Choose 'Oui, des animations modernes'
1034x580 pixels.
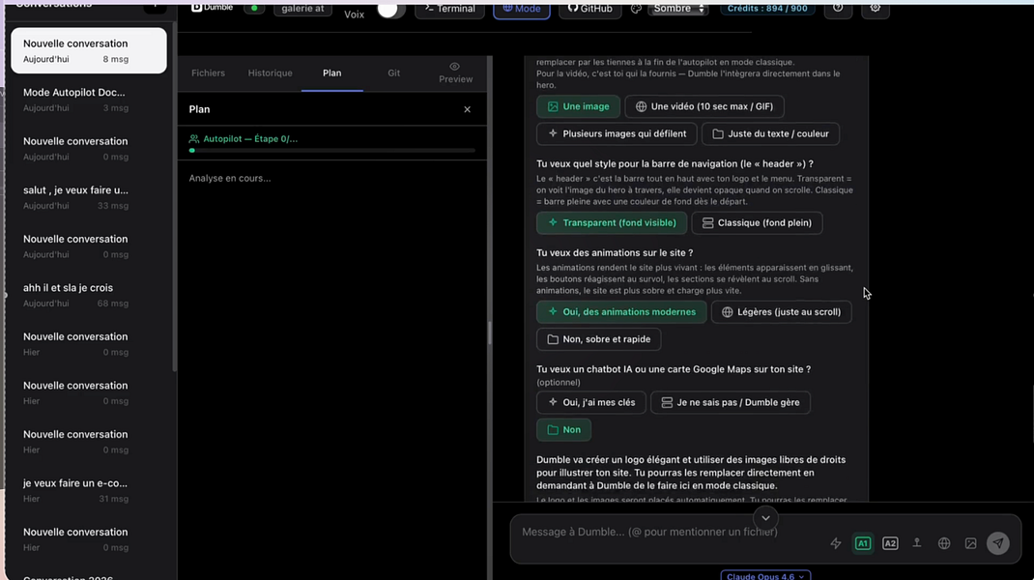click(621, 312)
